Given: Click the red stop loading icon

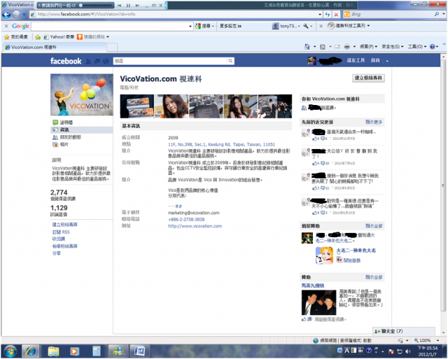Looking at the screenshot, I should click(336, 14).
